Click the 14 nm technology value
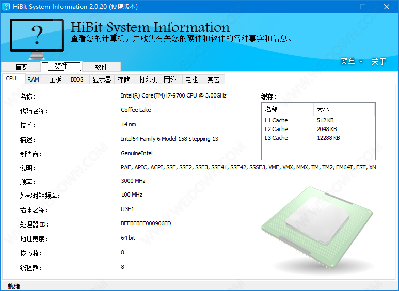This screenshot has width=399, height=291. (x=129, y=125)
